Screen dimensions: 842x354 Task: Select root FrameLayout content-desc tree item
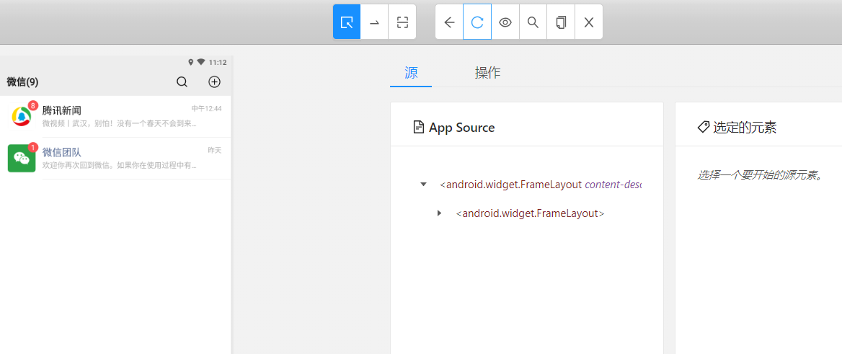(540, 185)
